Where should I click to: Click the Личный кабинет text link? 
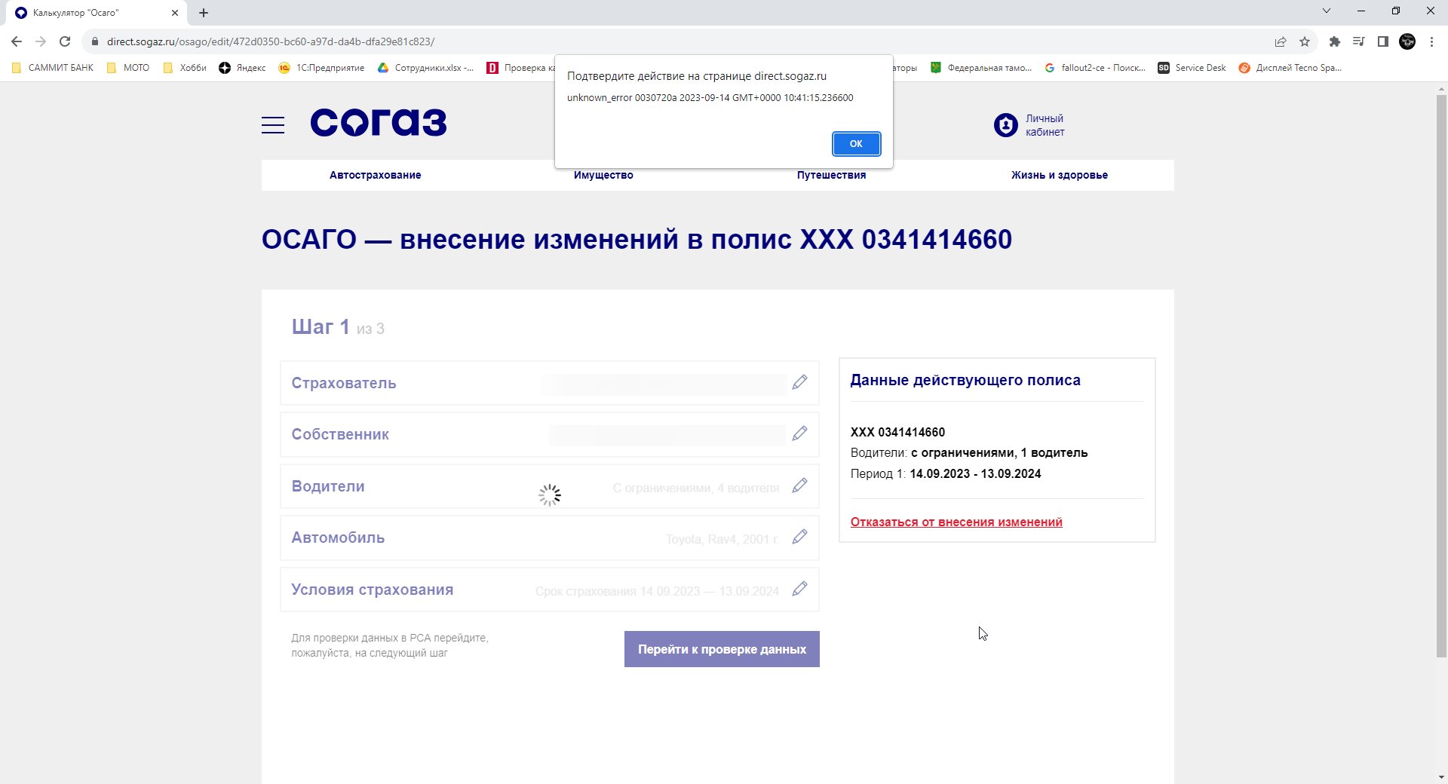pos(1045,125)
